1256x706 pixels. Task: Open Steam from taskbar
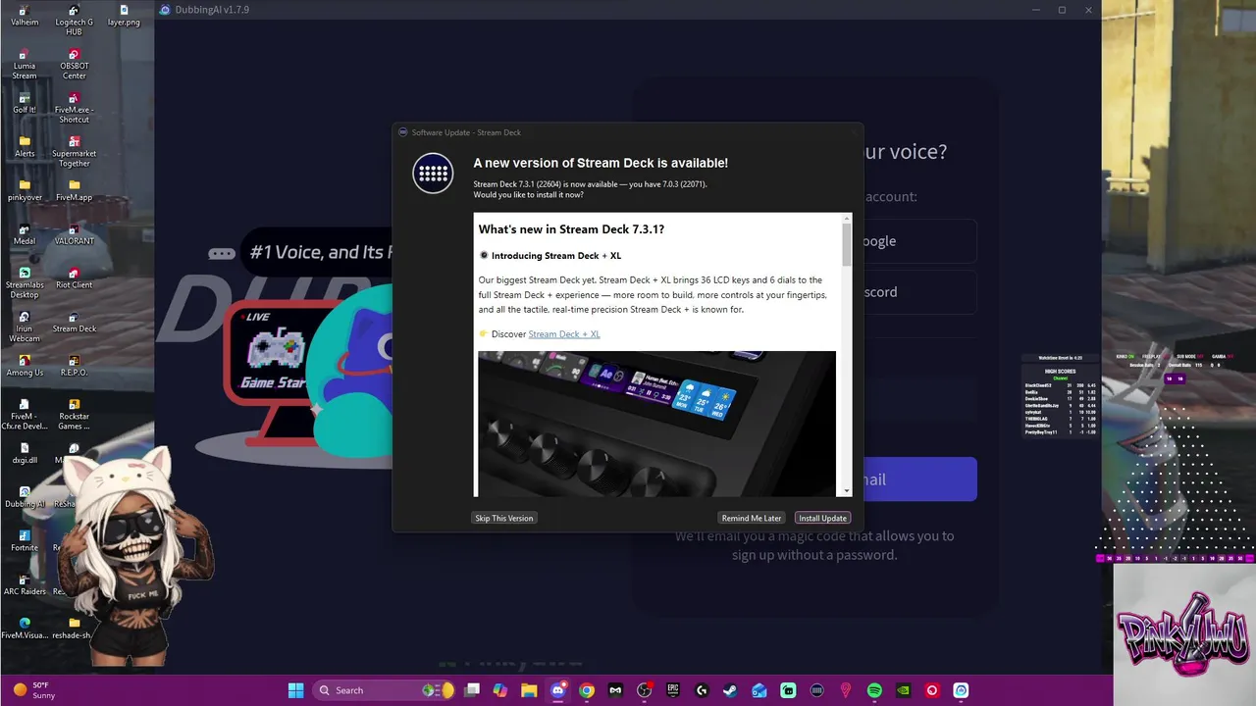731,690
